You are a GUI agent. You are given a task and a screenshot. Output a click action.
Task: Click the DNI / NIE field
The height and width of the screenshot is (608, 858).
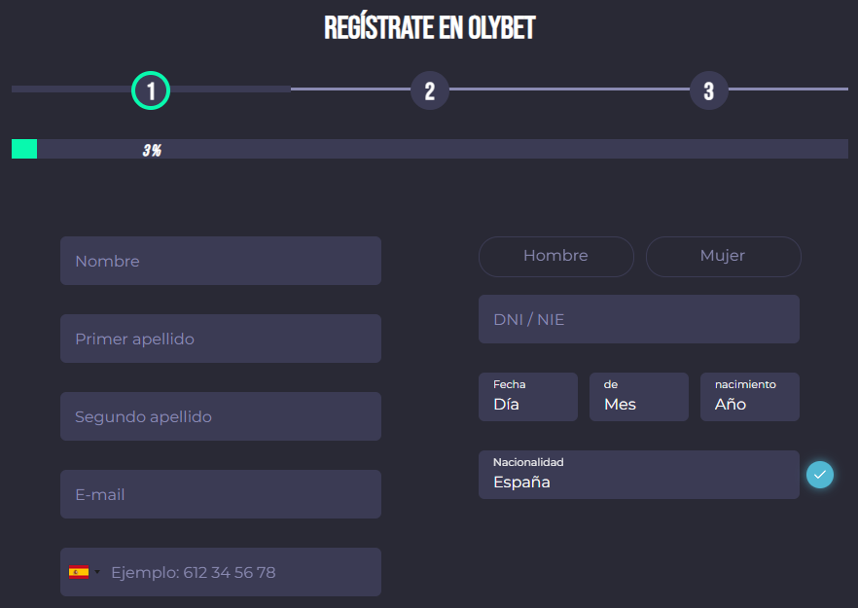(638, 319)
